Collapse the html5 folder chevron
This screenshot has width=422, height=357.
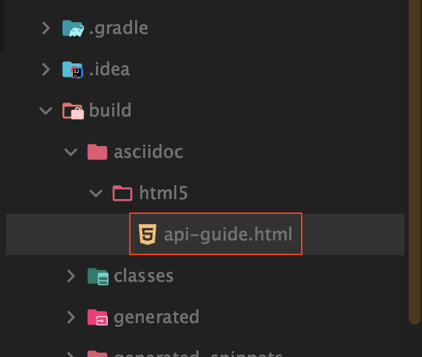point(96,193)
